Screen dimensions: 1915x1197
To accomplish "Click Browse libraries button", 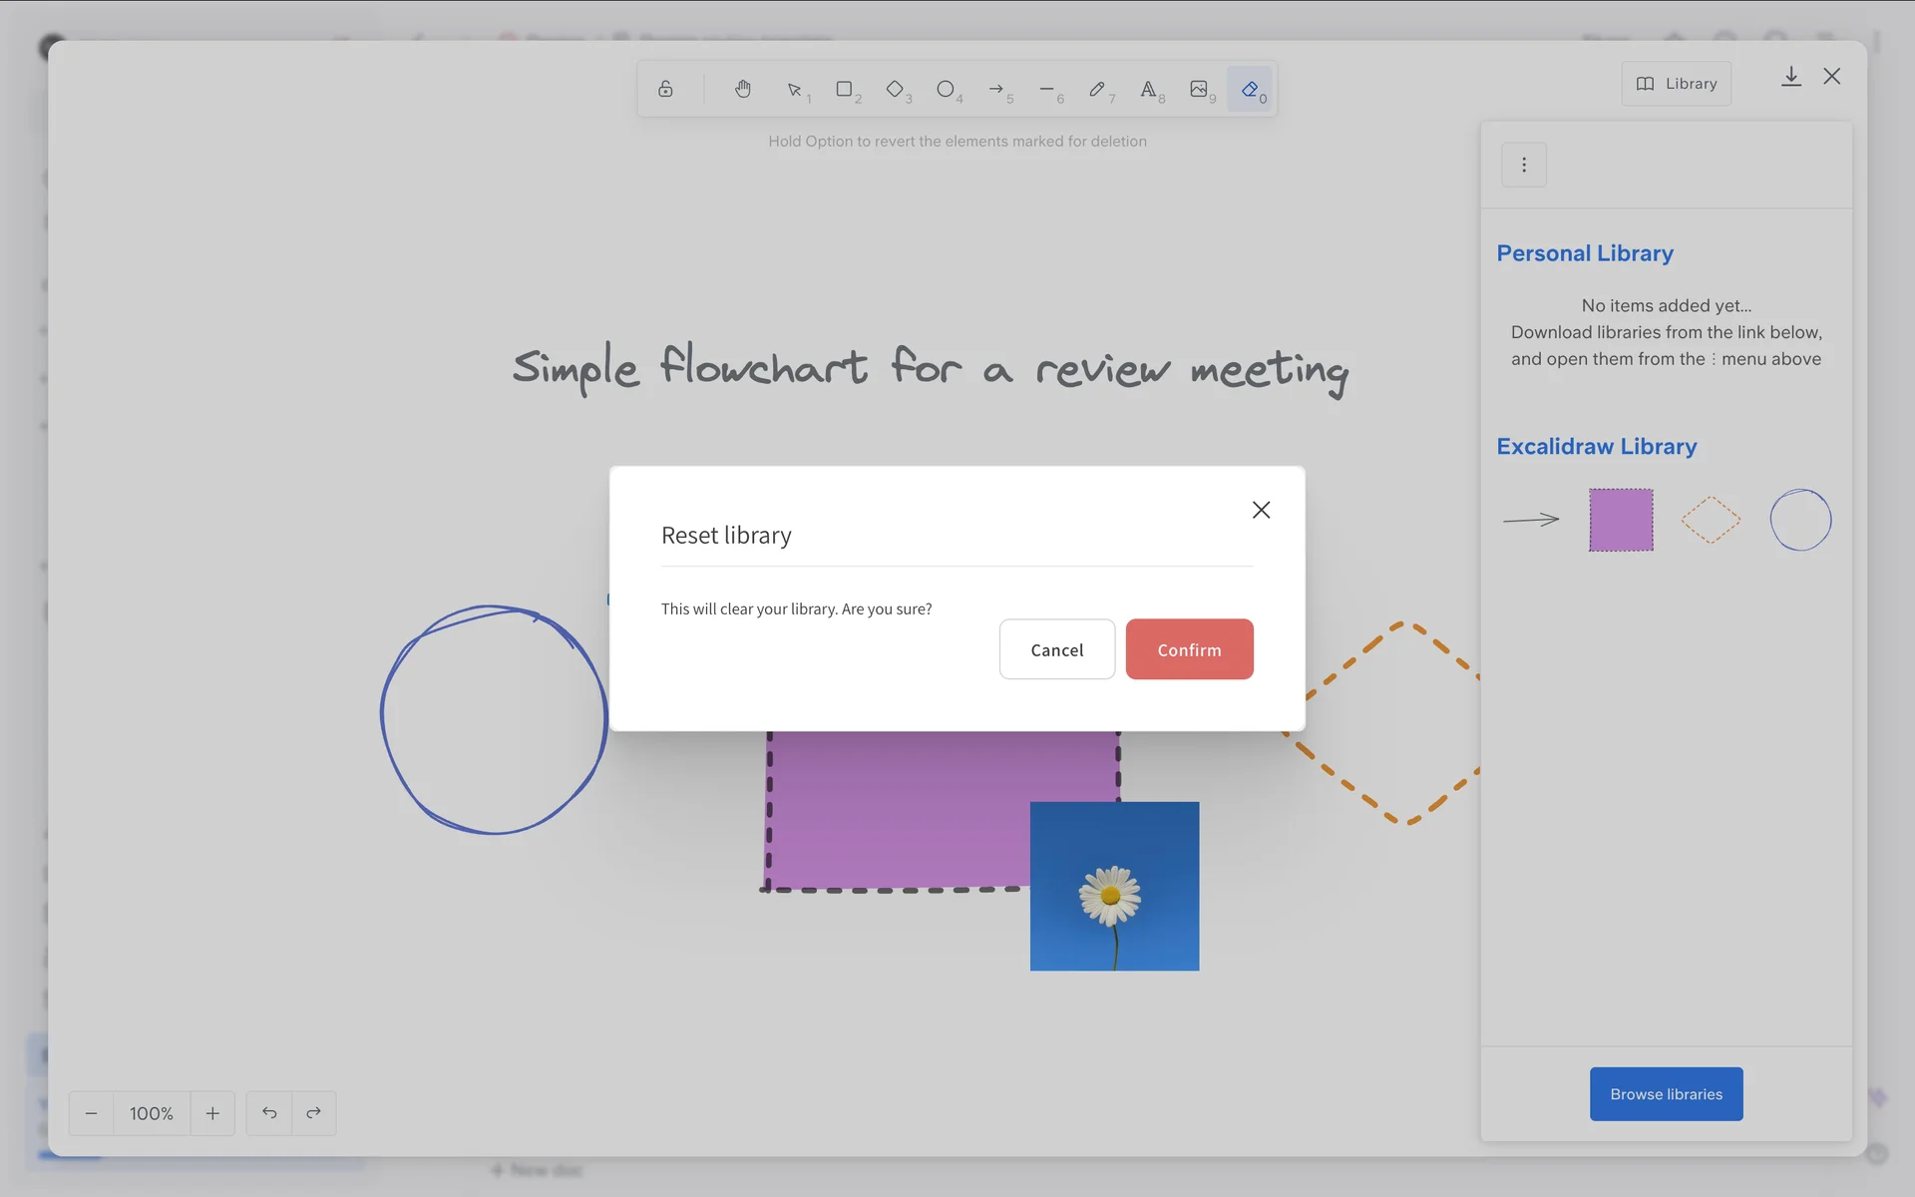I will [1666, 1094].
